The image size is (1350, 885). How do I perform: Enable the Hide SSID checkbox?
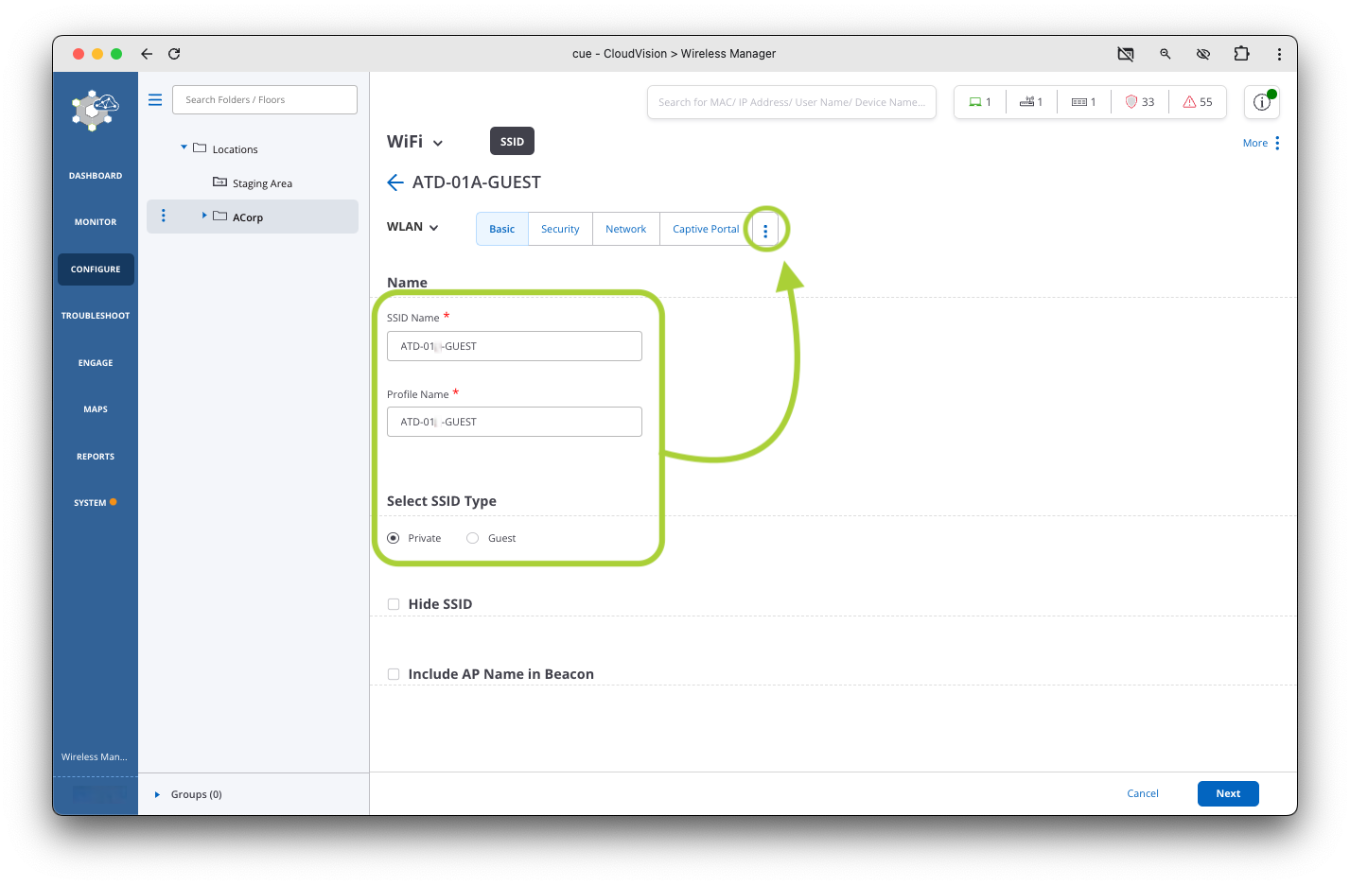[x=394, y=604]
